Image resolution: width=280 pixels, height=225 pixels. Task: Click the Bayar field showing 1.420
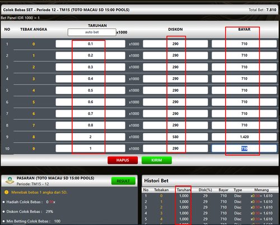[x=244, y=137]
